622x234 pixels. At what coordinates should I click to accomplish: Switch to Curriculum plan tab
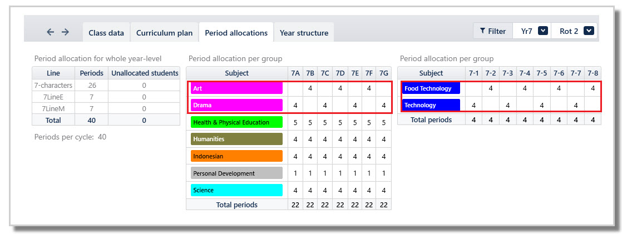pyautogui.click(x=164, y=33)
